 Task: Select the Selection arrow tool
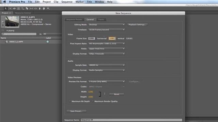click(5, 8)
